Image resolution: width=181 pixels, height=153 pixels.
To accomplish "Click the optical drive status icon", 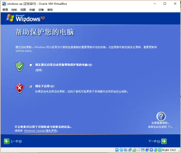I will pyautogui.click(x=121, y=150).
